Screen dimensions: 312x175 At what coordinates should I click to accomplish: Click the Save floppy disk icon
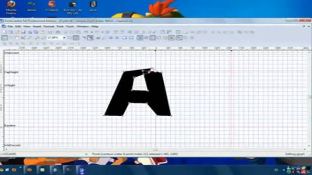(23, 32)
